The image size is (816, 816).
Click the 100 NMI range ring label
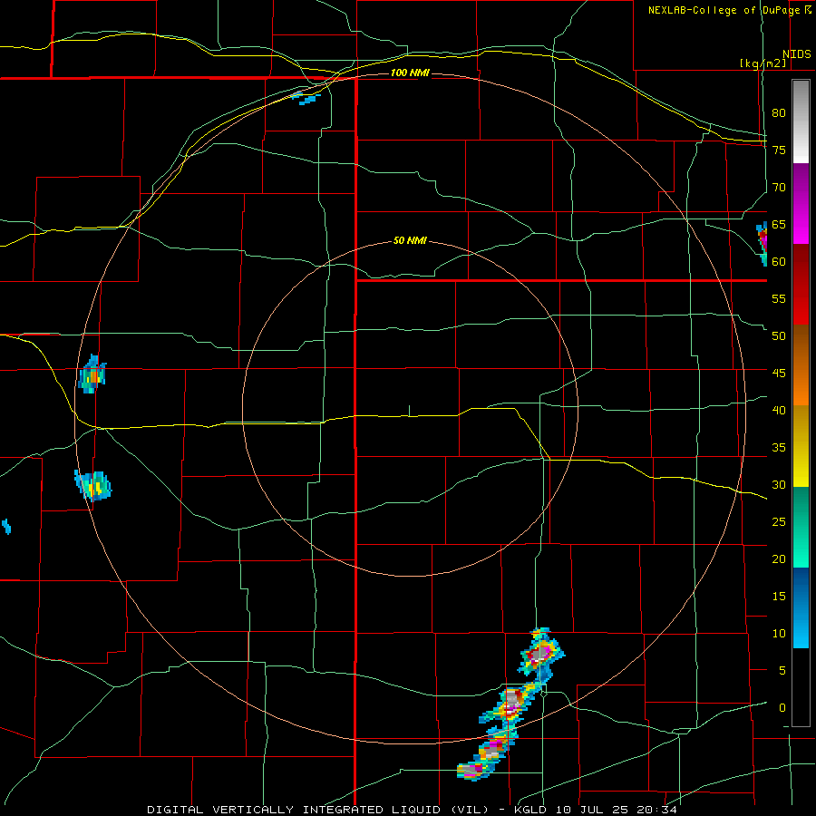tap(410, 73)
